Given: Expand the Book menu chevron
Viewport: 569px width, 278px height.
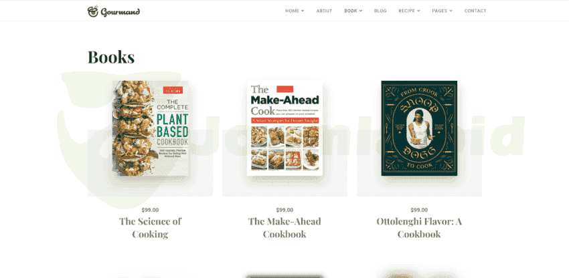Looking at the screenshot, I should pyautogui.click(x=361, y=11).
